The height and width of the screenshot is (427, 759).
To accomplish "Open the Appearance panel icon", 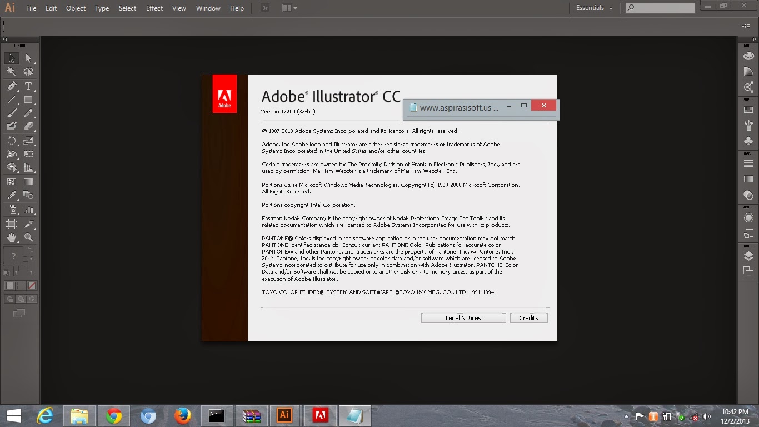I will pyautogui.click(x=748, y=218).
